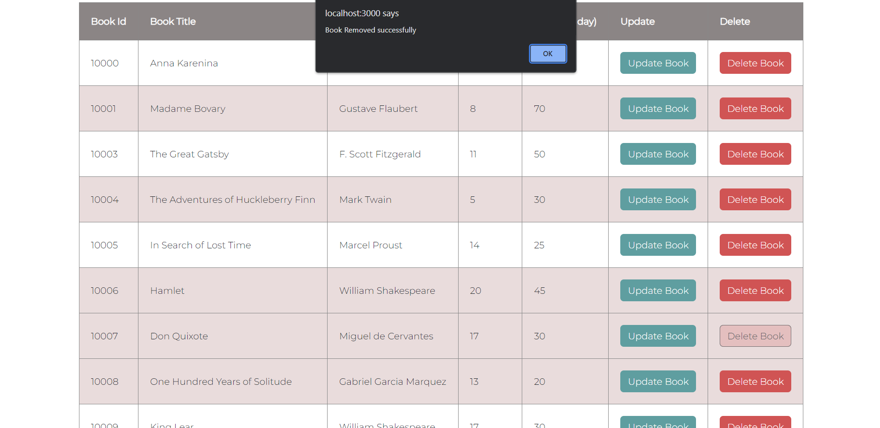The image size is (880, 428).
Task: Delete One Hundred Years of Solitude
Action: 755,381
